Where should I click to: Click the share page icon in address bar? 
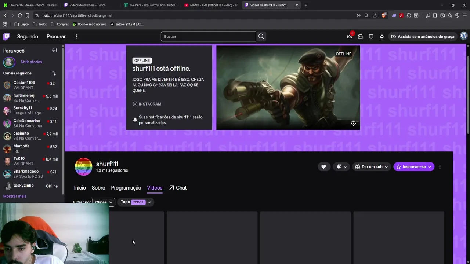pyautogui.click(x=375, y=15)
